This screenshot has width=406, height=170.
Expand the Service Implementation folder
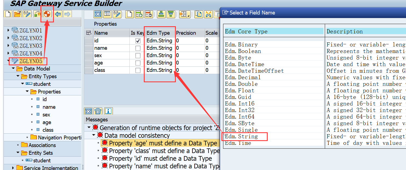(x=13, y=168)
